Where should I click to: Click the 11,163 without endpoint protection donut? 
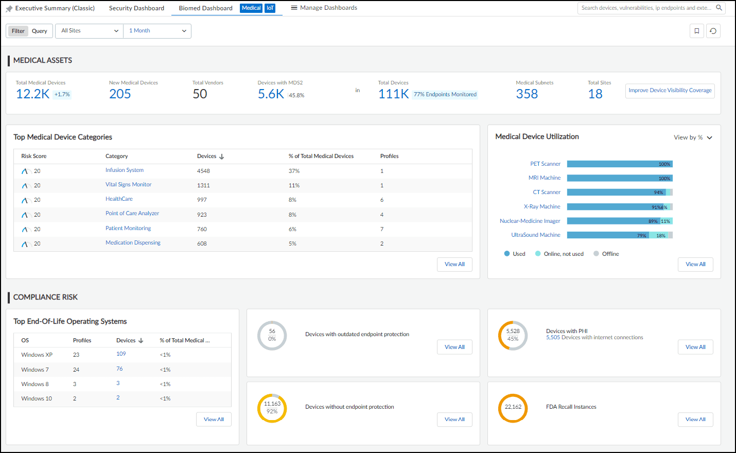click(272, 408)
